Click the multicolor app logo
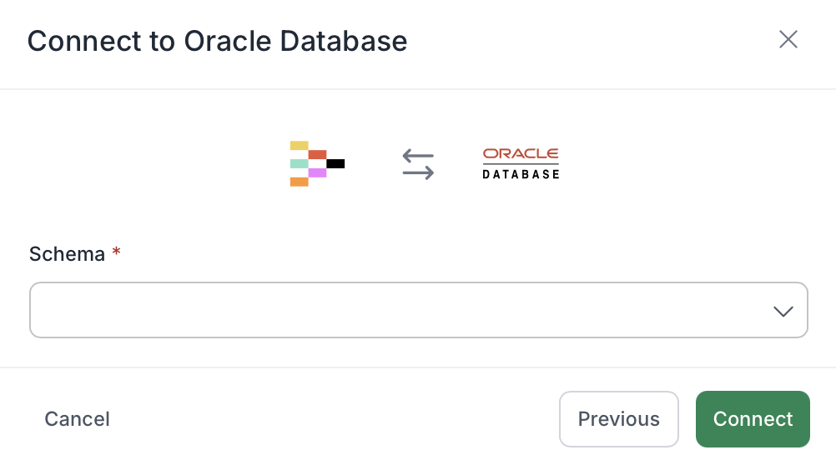 [x=317, y=163]
